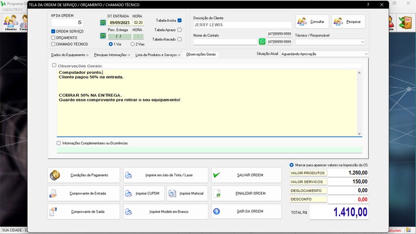Click SAIR DA ORDEM button
416x234 pixels.
click(246, 212)
